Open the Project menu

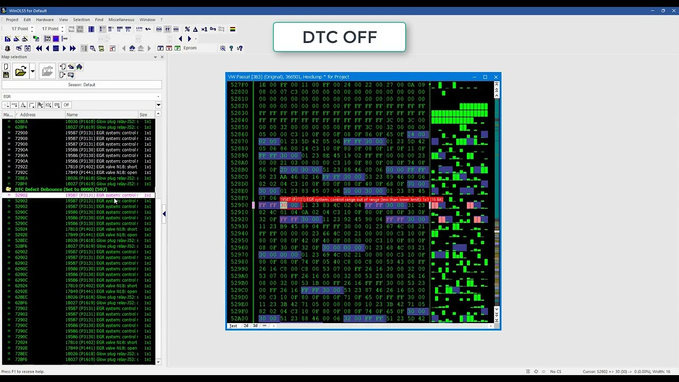[12, 20]
